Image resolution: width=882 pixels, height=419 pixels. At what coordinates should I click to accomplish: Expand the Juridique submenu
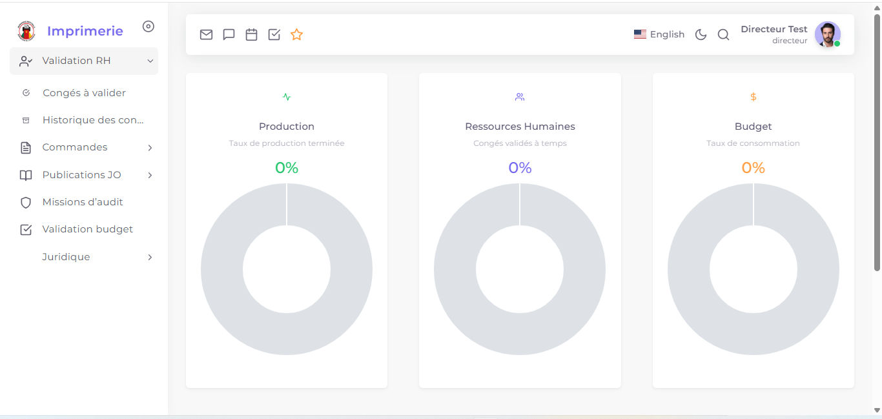point(84,257)
